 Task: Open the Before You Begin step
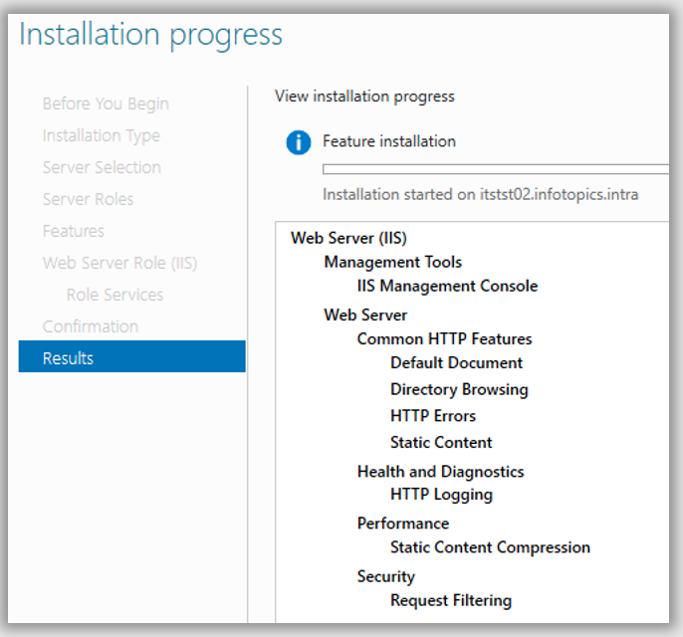[106, 105]
